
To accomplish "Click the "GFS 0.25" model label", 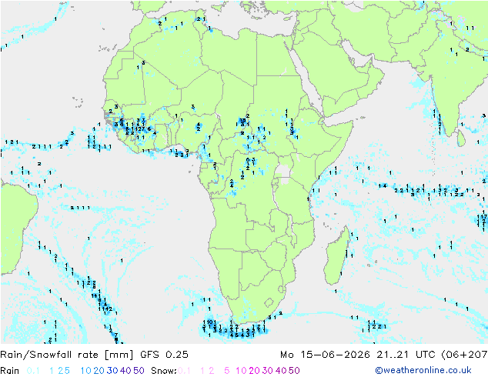I will tap(164, 355).
